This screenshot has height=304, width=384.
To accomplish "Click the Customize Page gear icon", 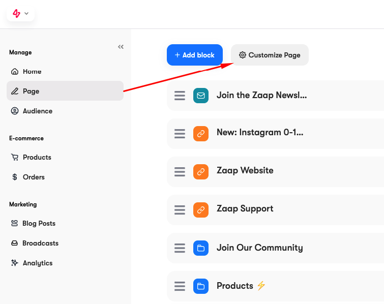I will click(243, 55).
